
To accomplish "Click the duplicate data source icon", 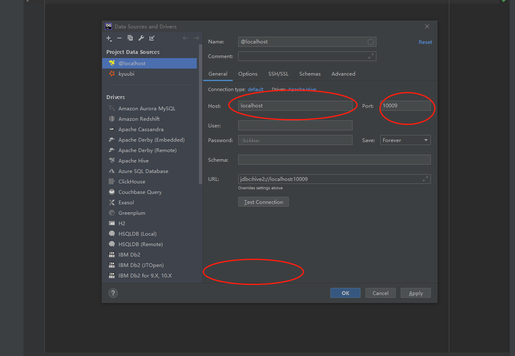I will click(130, 38).
